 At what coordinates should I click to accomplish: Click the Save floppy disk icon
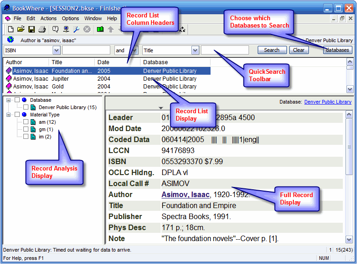(32, 29)
